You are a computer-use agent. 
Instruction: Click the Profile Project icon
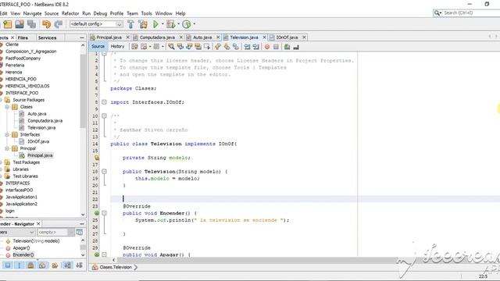click(x=187, y=24)
